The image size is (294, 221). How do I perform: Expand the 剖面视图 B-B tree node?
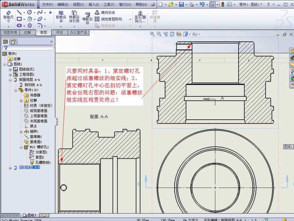pos(10,168)
